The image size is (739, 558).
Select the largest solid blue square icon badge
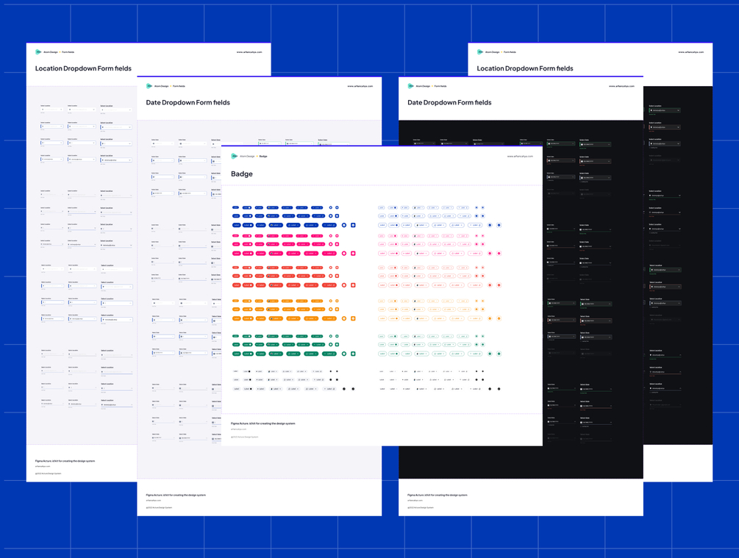tap(353, 225)
